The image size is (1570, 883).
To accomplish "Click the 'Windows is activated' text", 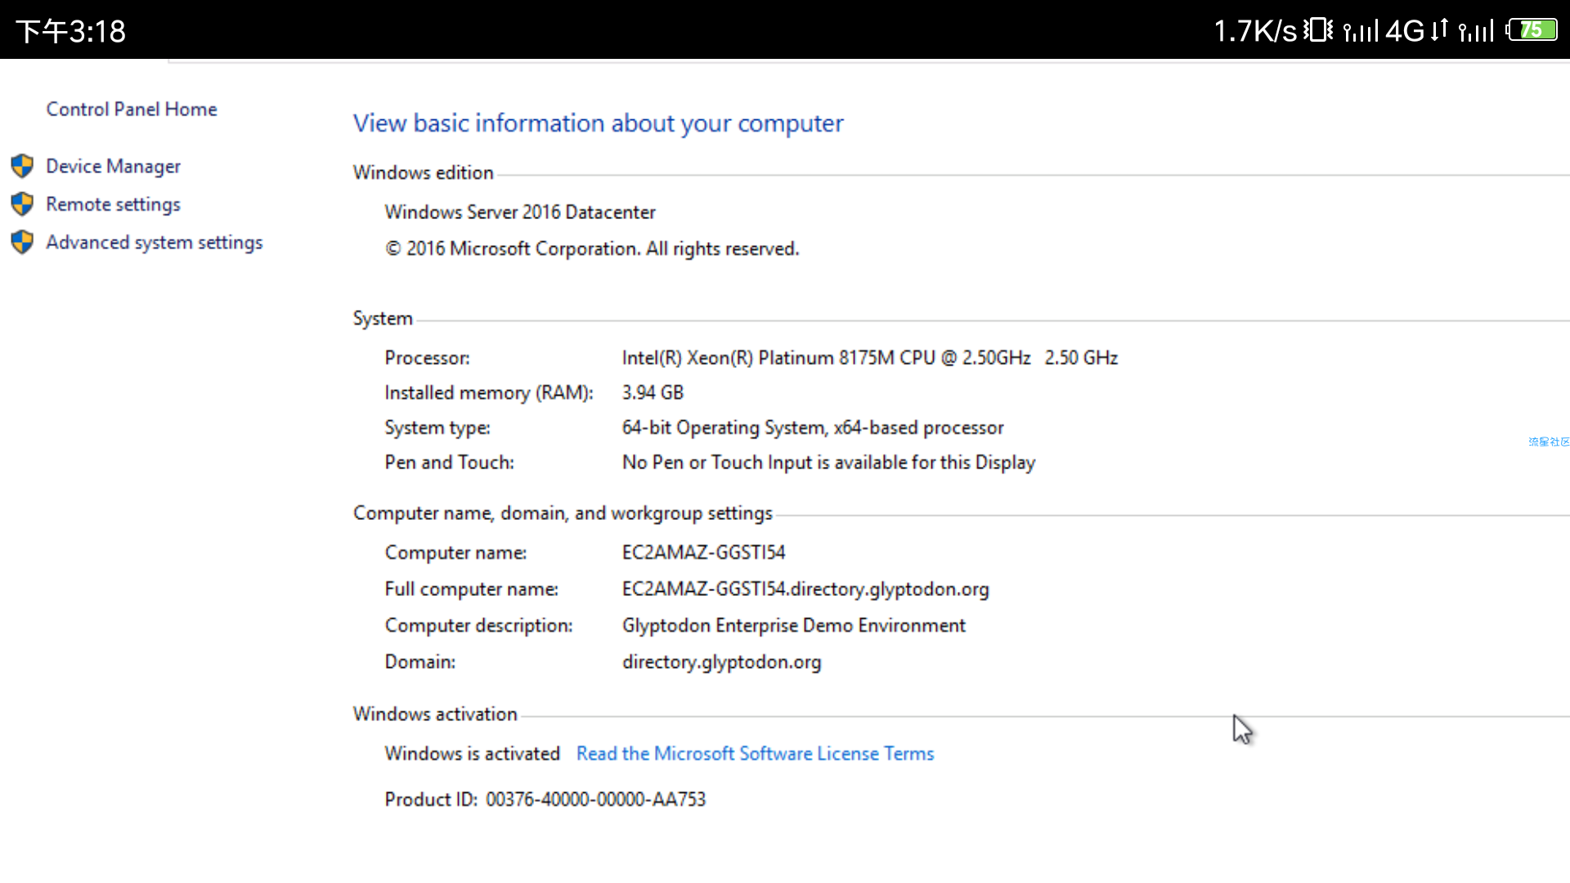I will pyautogui.click(x=472, y=753).
